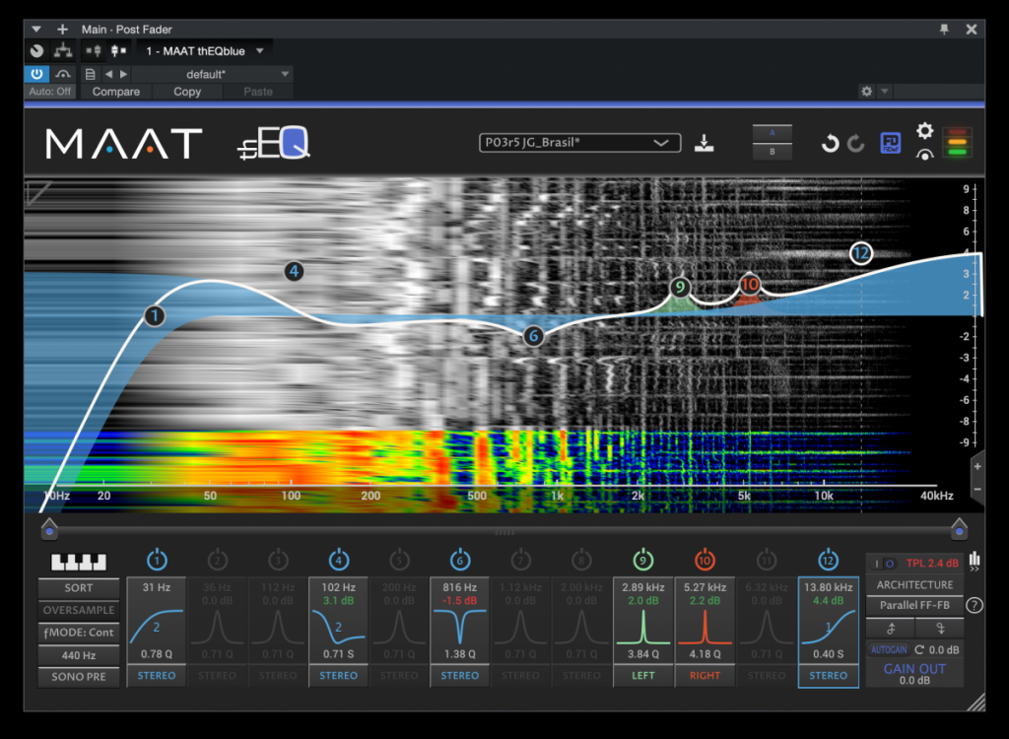
Task: Toggle the piano keyboard display icon
Action: (79, 562)
